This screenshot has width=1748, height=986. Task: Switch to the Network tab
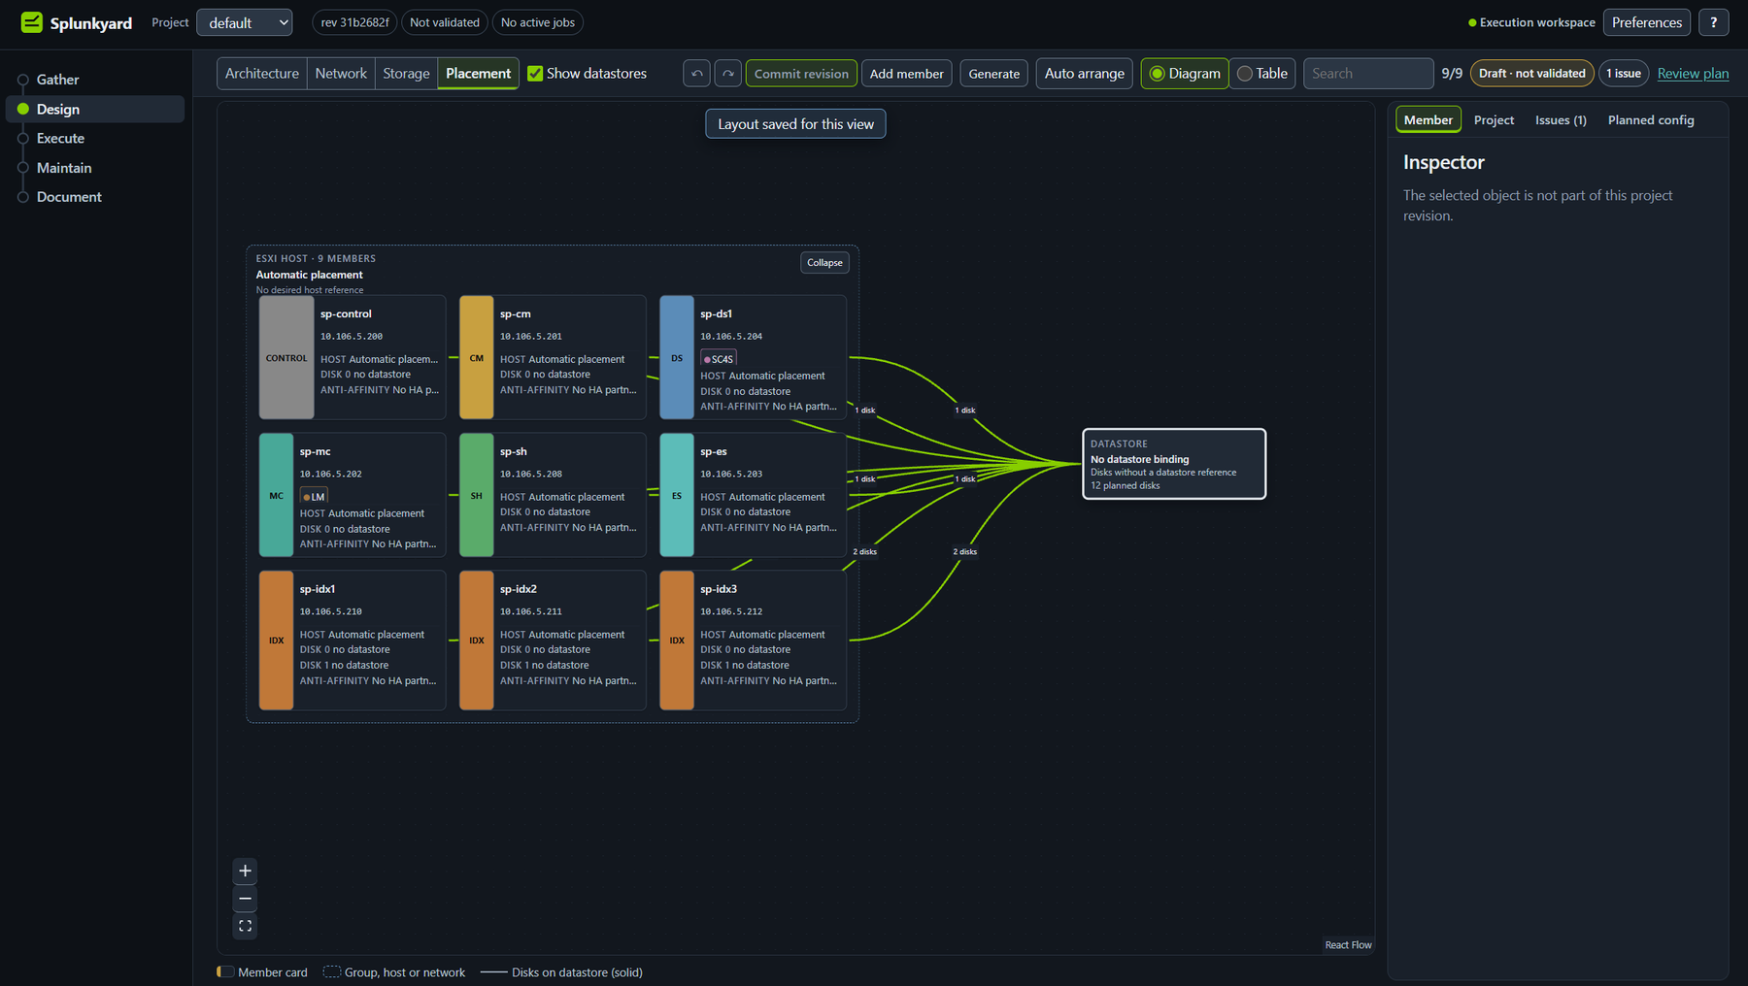point(341,74)
